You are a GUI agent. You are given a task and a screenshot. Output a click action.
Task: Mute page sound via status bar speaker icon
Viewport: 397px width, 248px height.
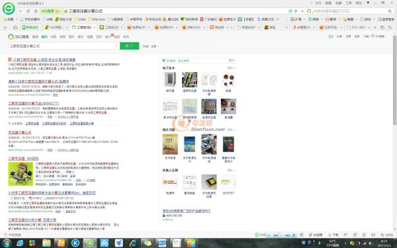click(373, 235)
